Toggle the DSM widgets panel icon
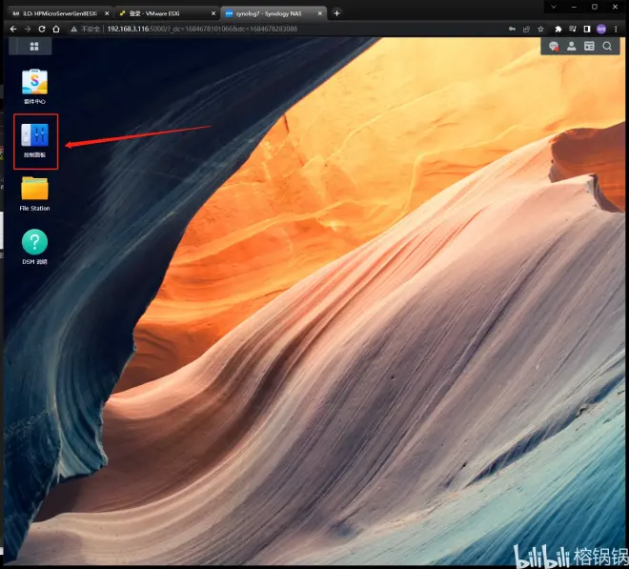 coord(589,47)
